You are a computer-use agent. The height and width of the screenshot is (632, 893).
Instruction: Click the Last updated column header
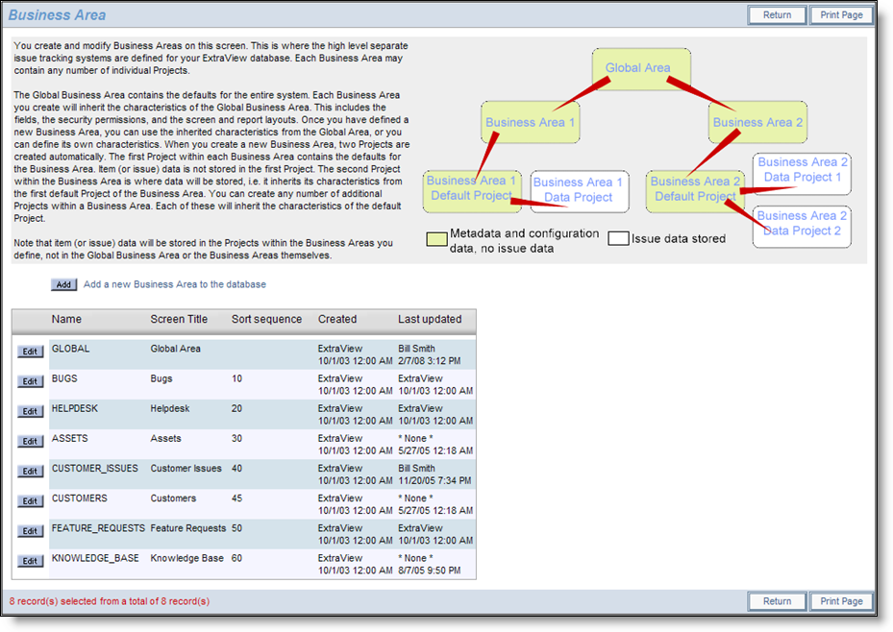pyautogui.click(x=430, y=319)
